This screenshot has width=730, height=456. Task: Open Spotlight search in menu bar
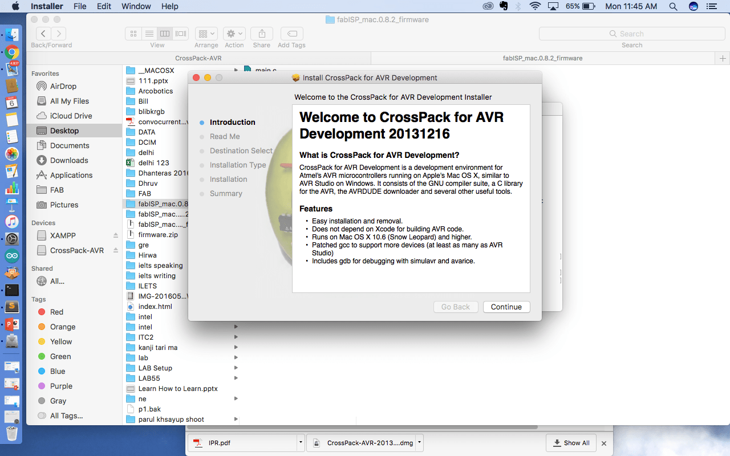673,6
